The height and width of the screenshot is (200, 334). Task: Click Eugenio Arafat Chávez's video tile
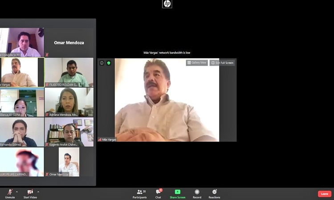69,132
